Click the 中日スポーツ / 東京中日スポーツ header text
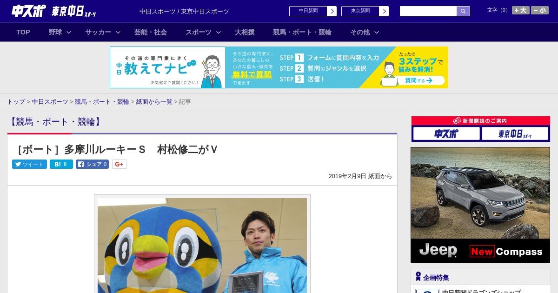The width and height of the screenshot is (558, 293). pos(184,11)
